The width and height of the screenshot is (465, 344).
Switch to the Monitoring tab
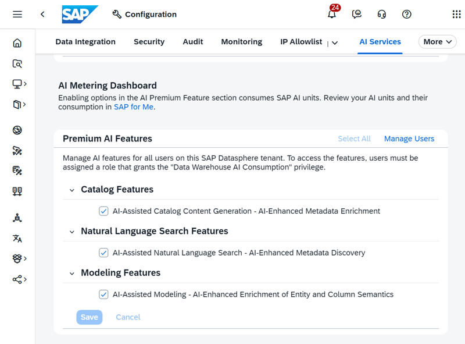pyautogui.click(x=242, y=42)
